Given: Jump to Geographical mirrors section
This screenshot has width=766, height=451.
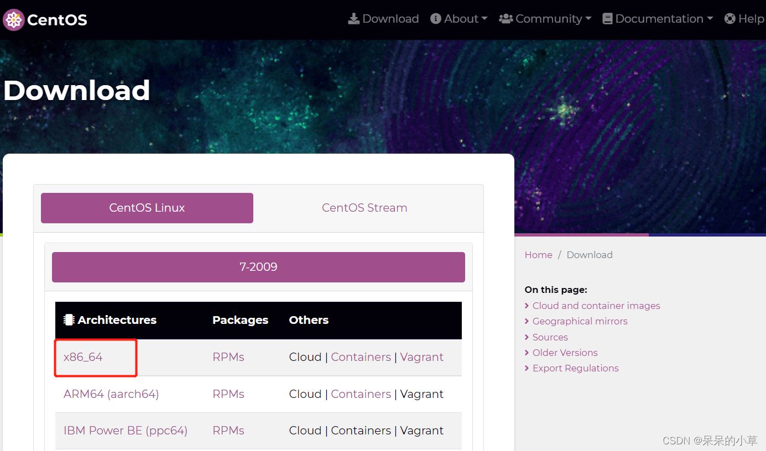Looking at the screenshot, I should pyautogui.click(x=580, y=321).
